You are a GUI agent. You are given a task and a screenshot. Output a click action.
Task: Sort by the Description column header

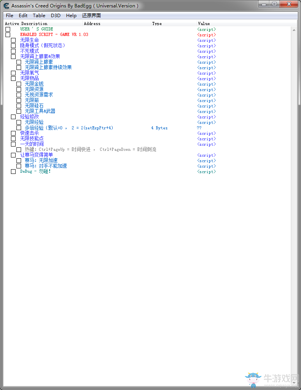(x=51, y=23)
